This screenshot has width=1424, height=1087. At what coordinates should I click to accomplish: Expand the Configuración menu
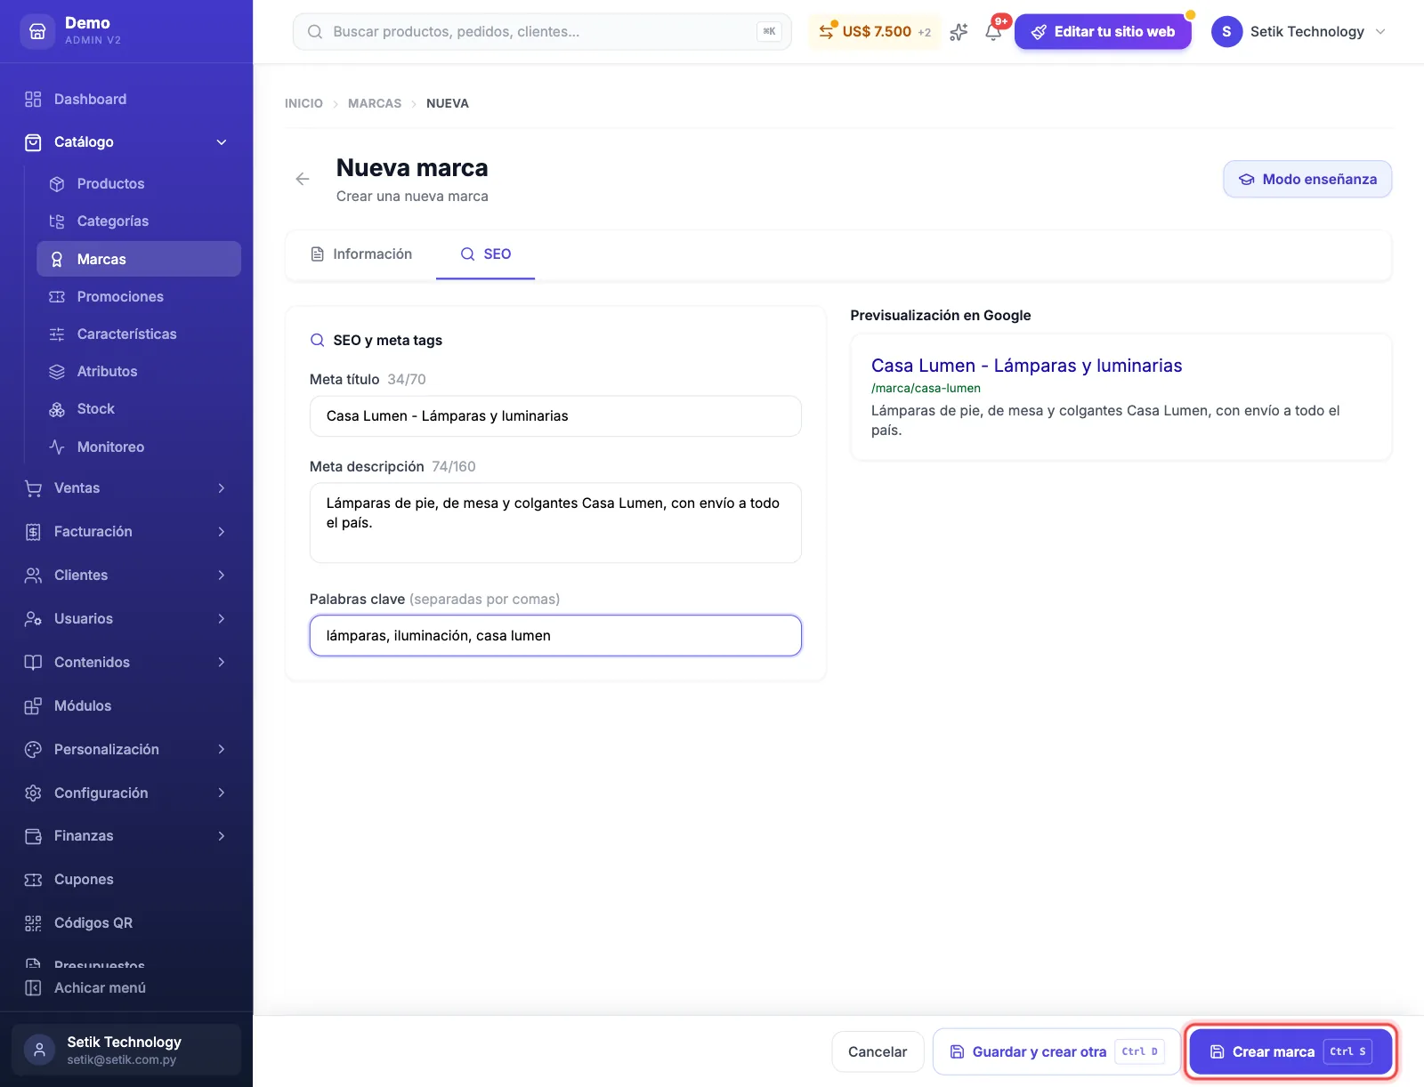coord(126,793)
